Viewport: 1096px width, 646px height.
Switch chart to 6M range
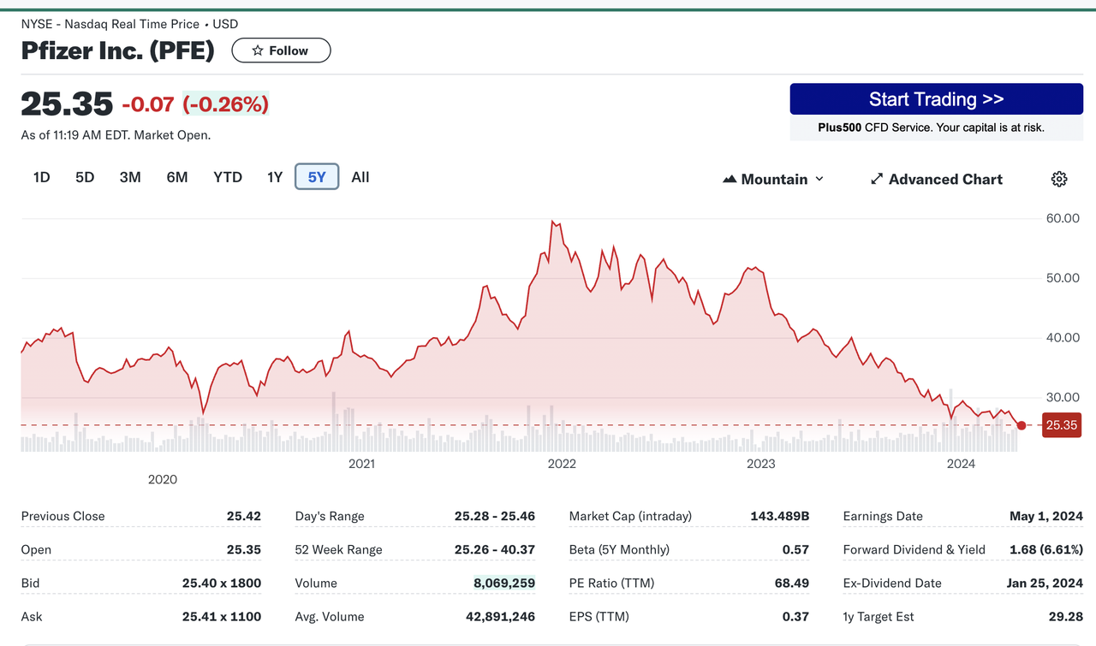pos(177,177)
